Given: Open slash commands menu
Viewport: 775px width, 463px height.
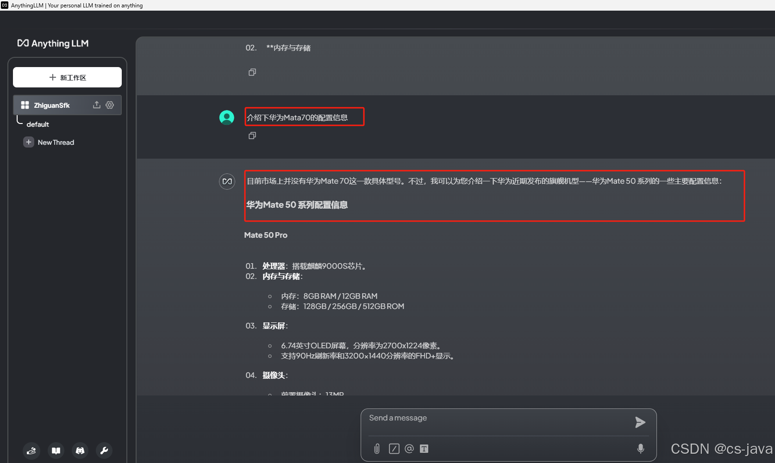Looking at the screenshot, I should [394, 449].
